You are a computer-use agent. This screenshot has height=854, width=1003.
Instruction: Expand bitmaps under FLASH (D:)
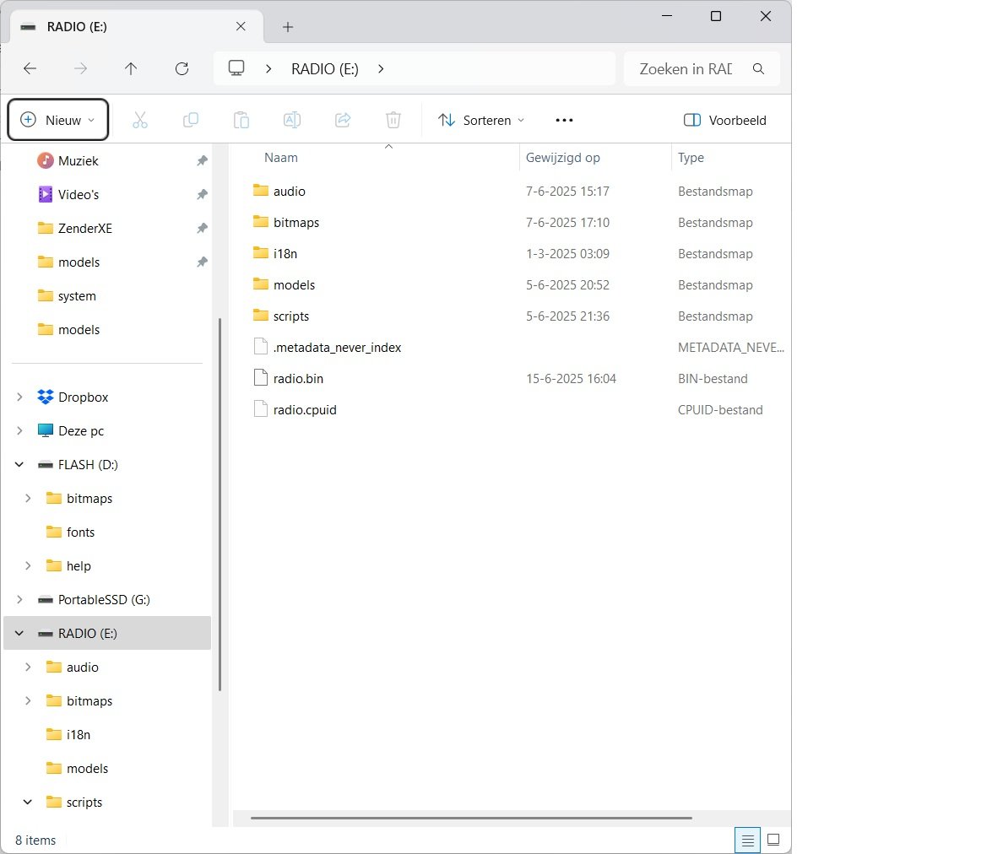pos(28,498)
